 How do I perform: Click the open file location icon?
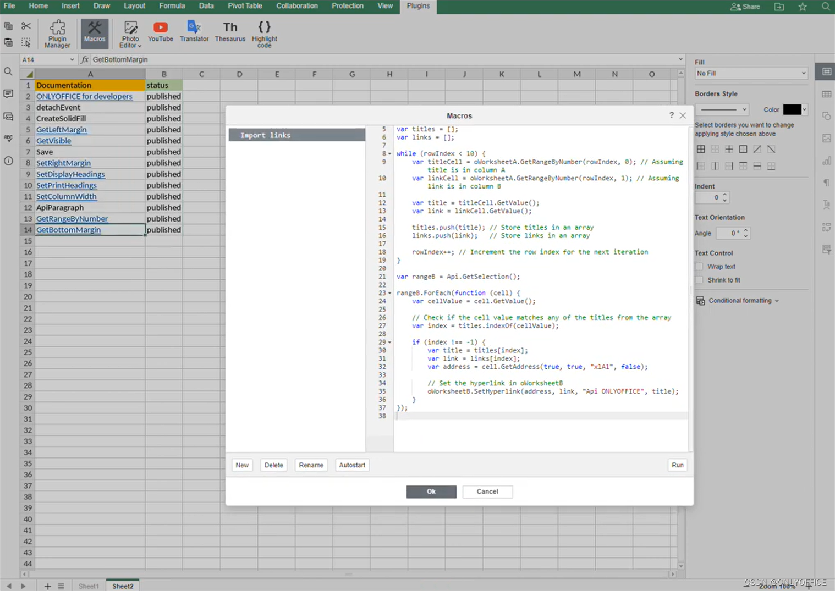(x=779, y=7)
